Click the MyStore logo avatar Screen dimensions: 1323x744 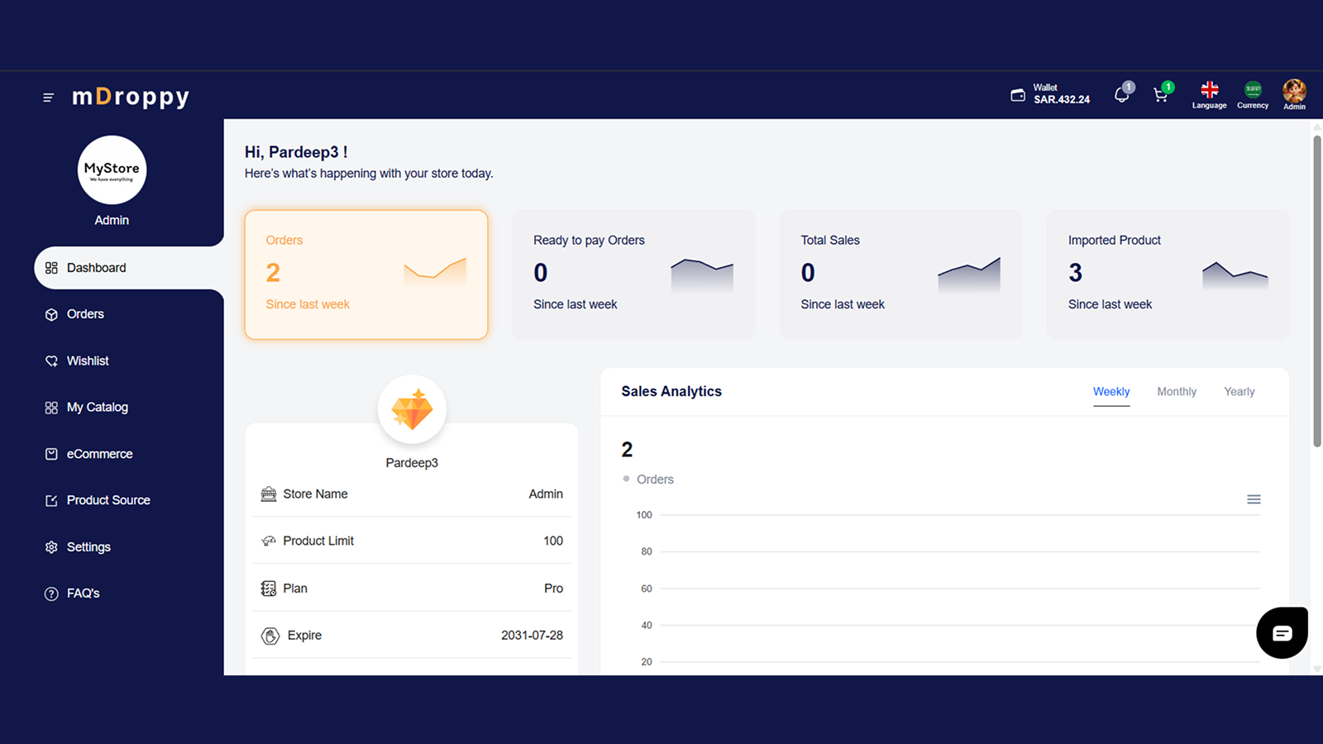click(112, 169)
